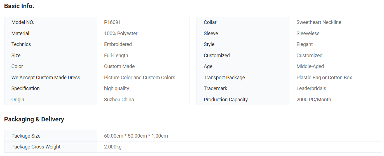Click the Middle-Aged age value
The image size is (384, 156).
(310, 66)
